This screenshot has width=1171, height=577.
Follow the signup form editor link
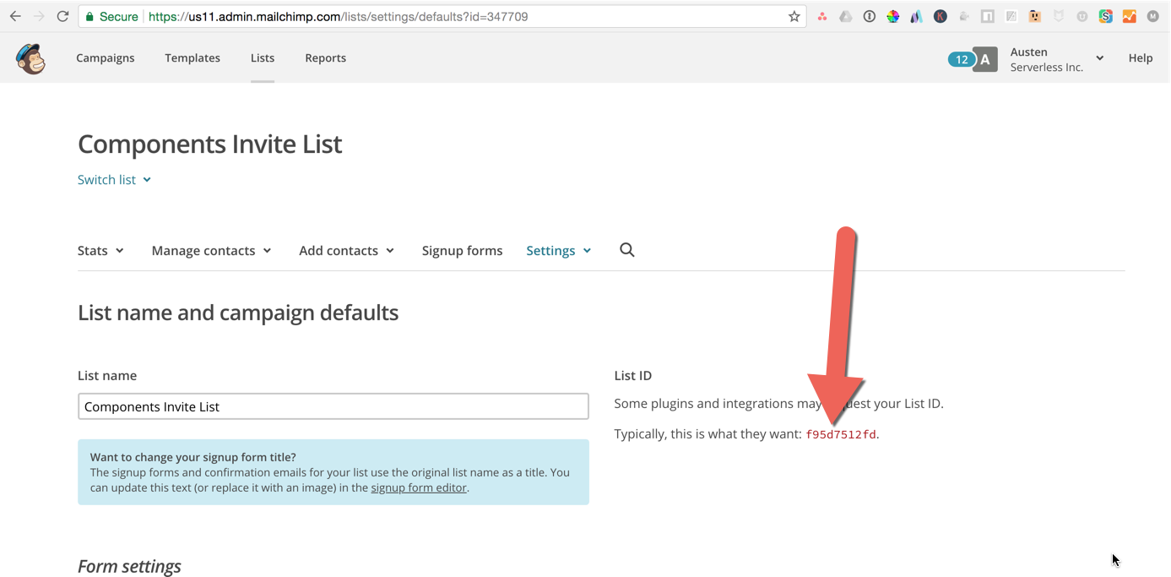click(419, 487)
